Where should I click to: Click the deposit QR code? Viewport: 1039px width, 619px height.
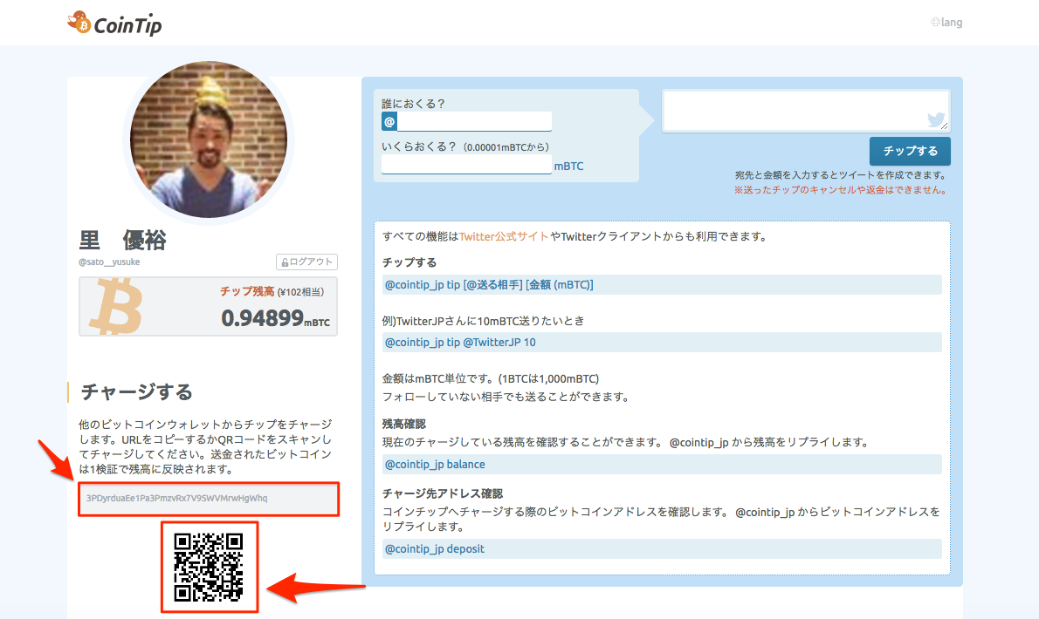coord(209,568)
